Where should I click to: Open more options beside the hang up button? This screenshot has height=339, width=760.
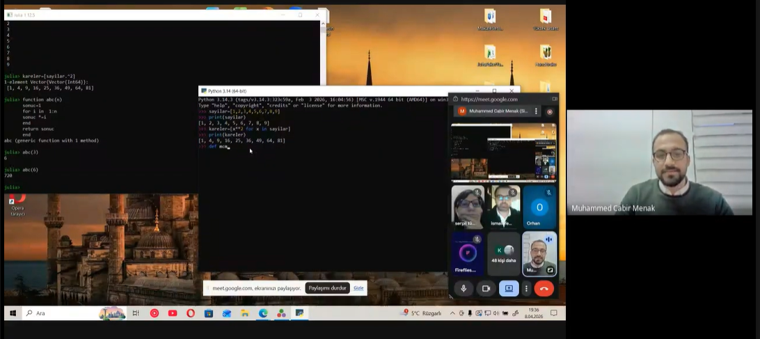[x=526, y=288]
